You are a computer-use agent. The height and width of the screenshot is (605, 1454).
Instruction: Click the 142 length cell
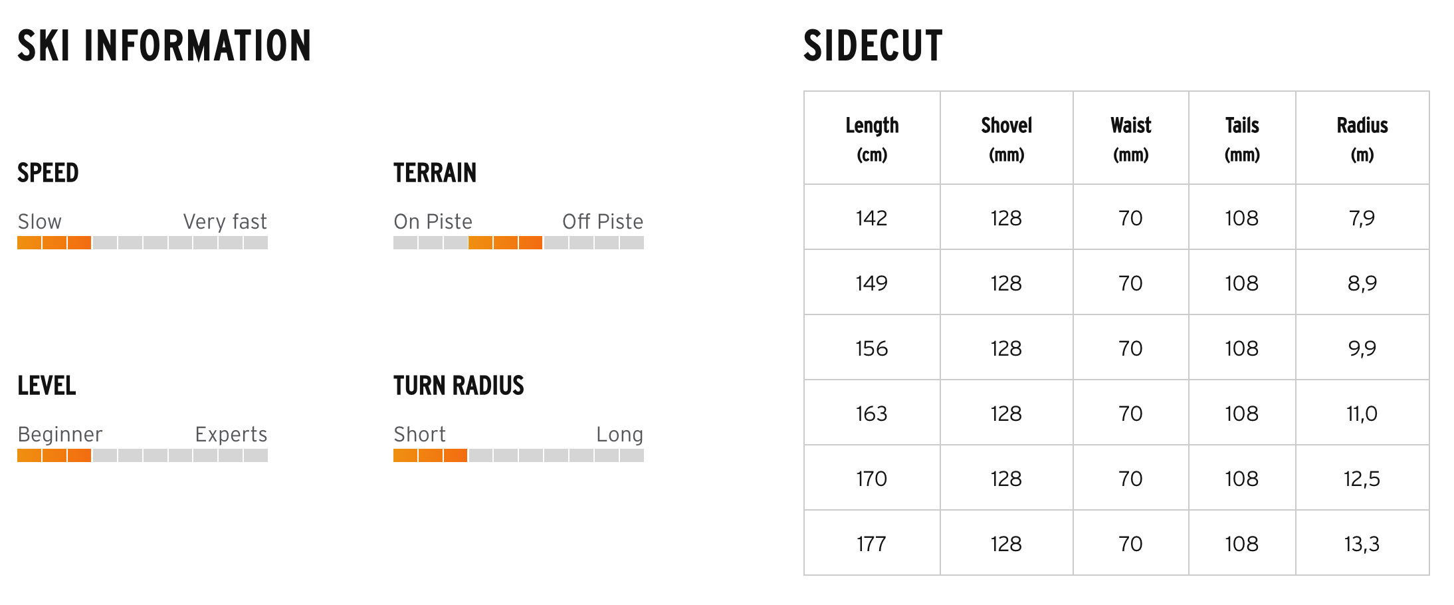tap(872, 218)
